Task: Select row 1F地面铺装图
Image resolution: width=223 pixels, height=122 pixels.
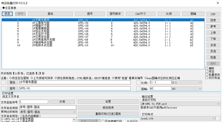Action: 103,28
